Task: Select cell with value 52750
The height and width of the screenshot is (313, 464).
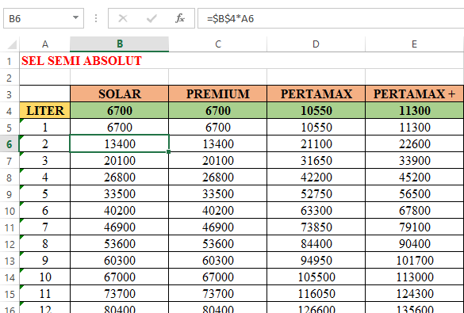Action: [x=316, y=194]
